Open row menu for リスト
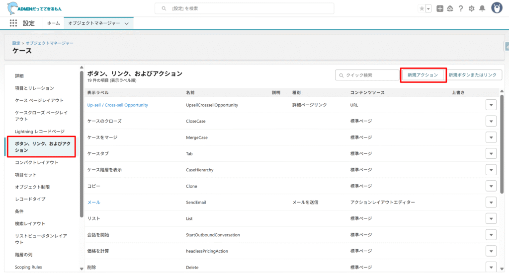Viewport: 509px width, 276px height. [491, 218]
